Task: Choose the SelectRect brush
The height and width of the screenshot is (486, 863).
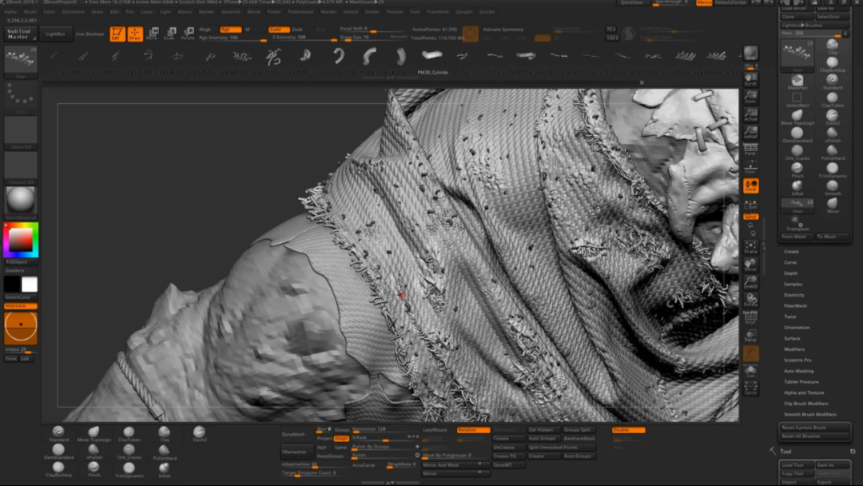Action: 797,99
